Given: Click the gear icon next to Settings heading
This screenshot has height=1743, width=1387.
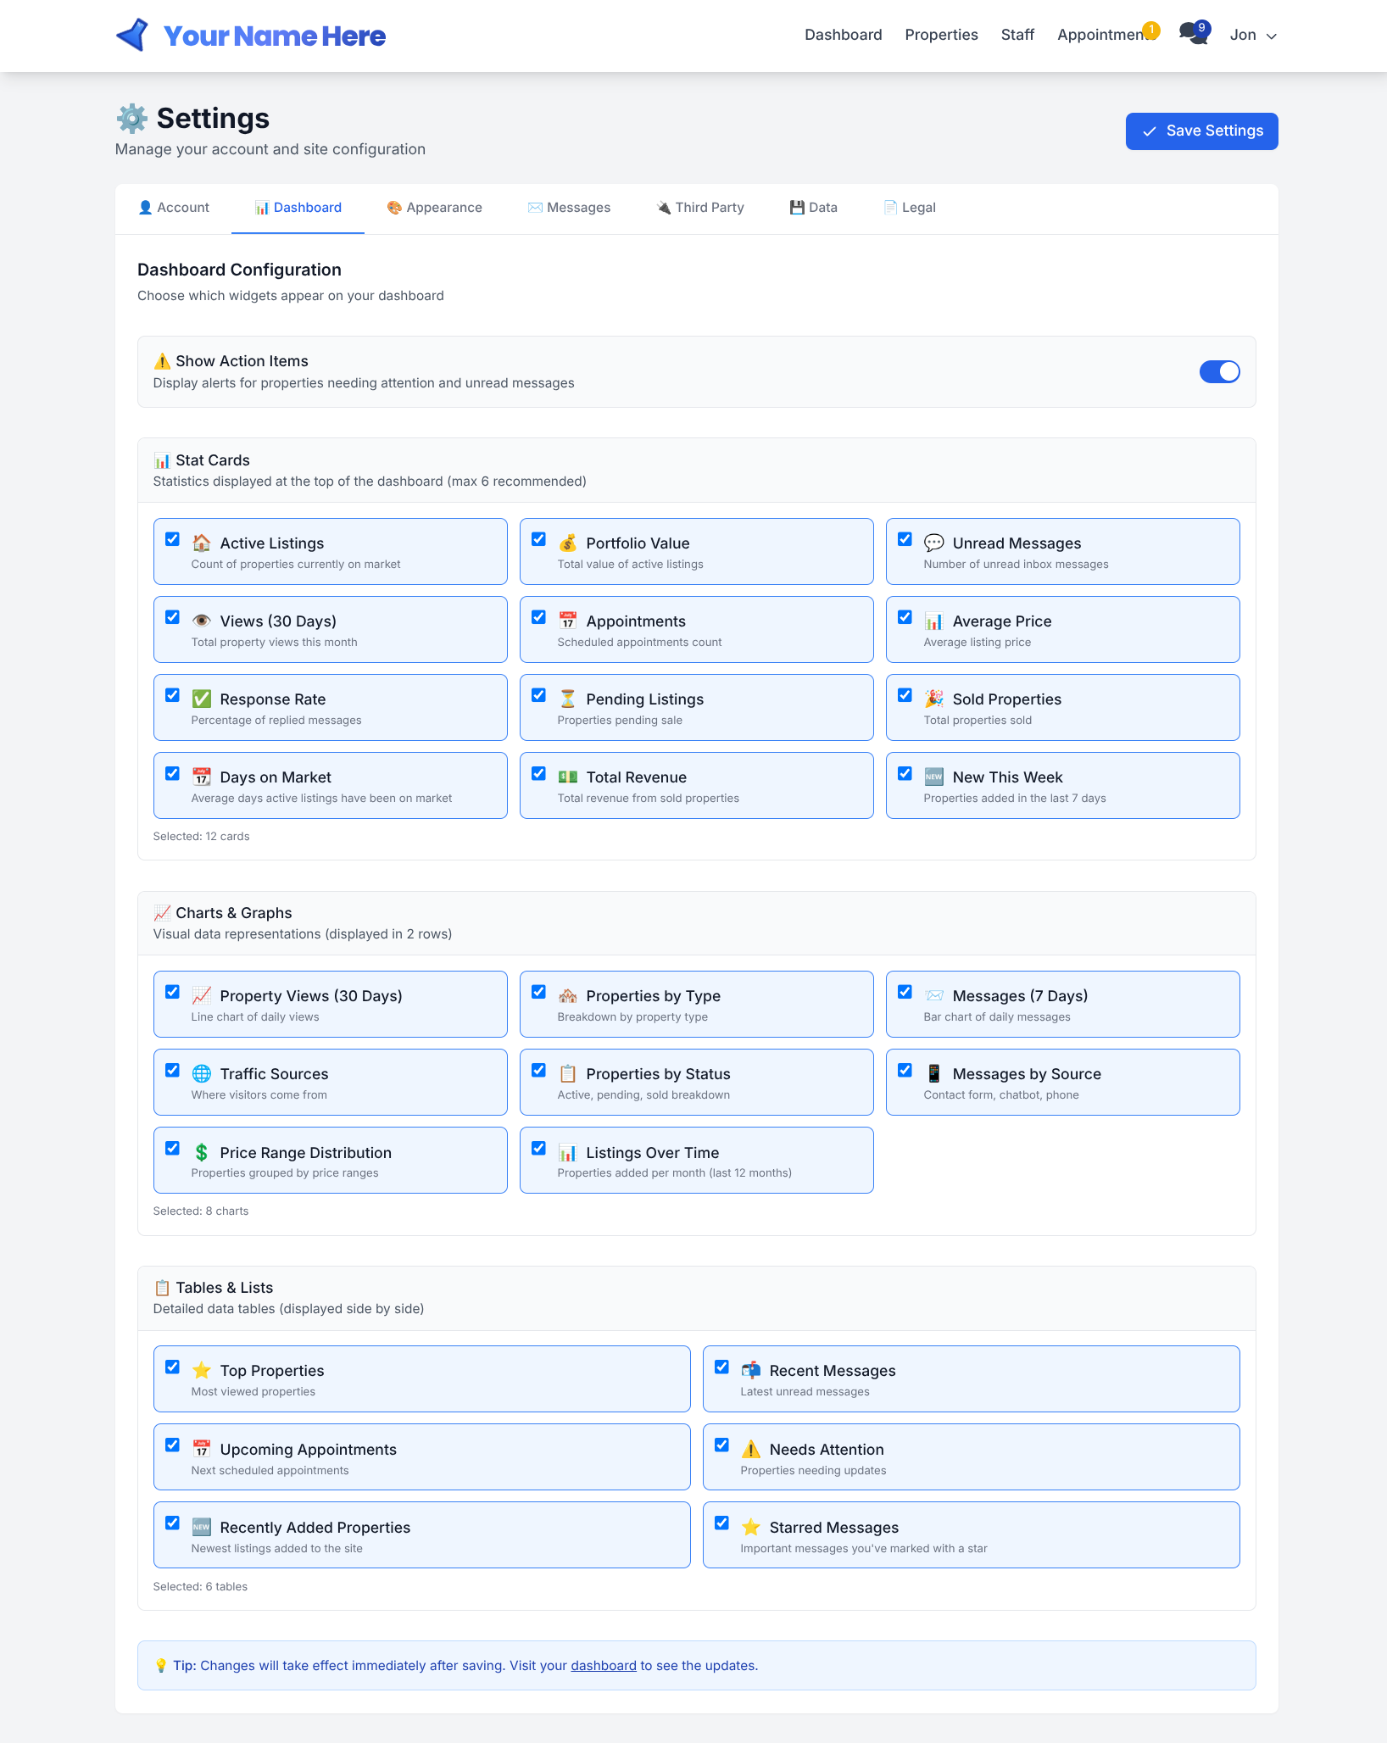Looking at the screenshot, I should [133, 119].
